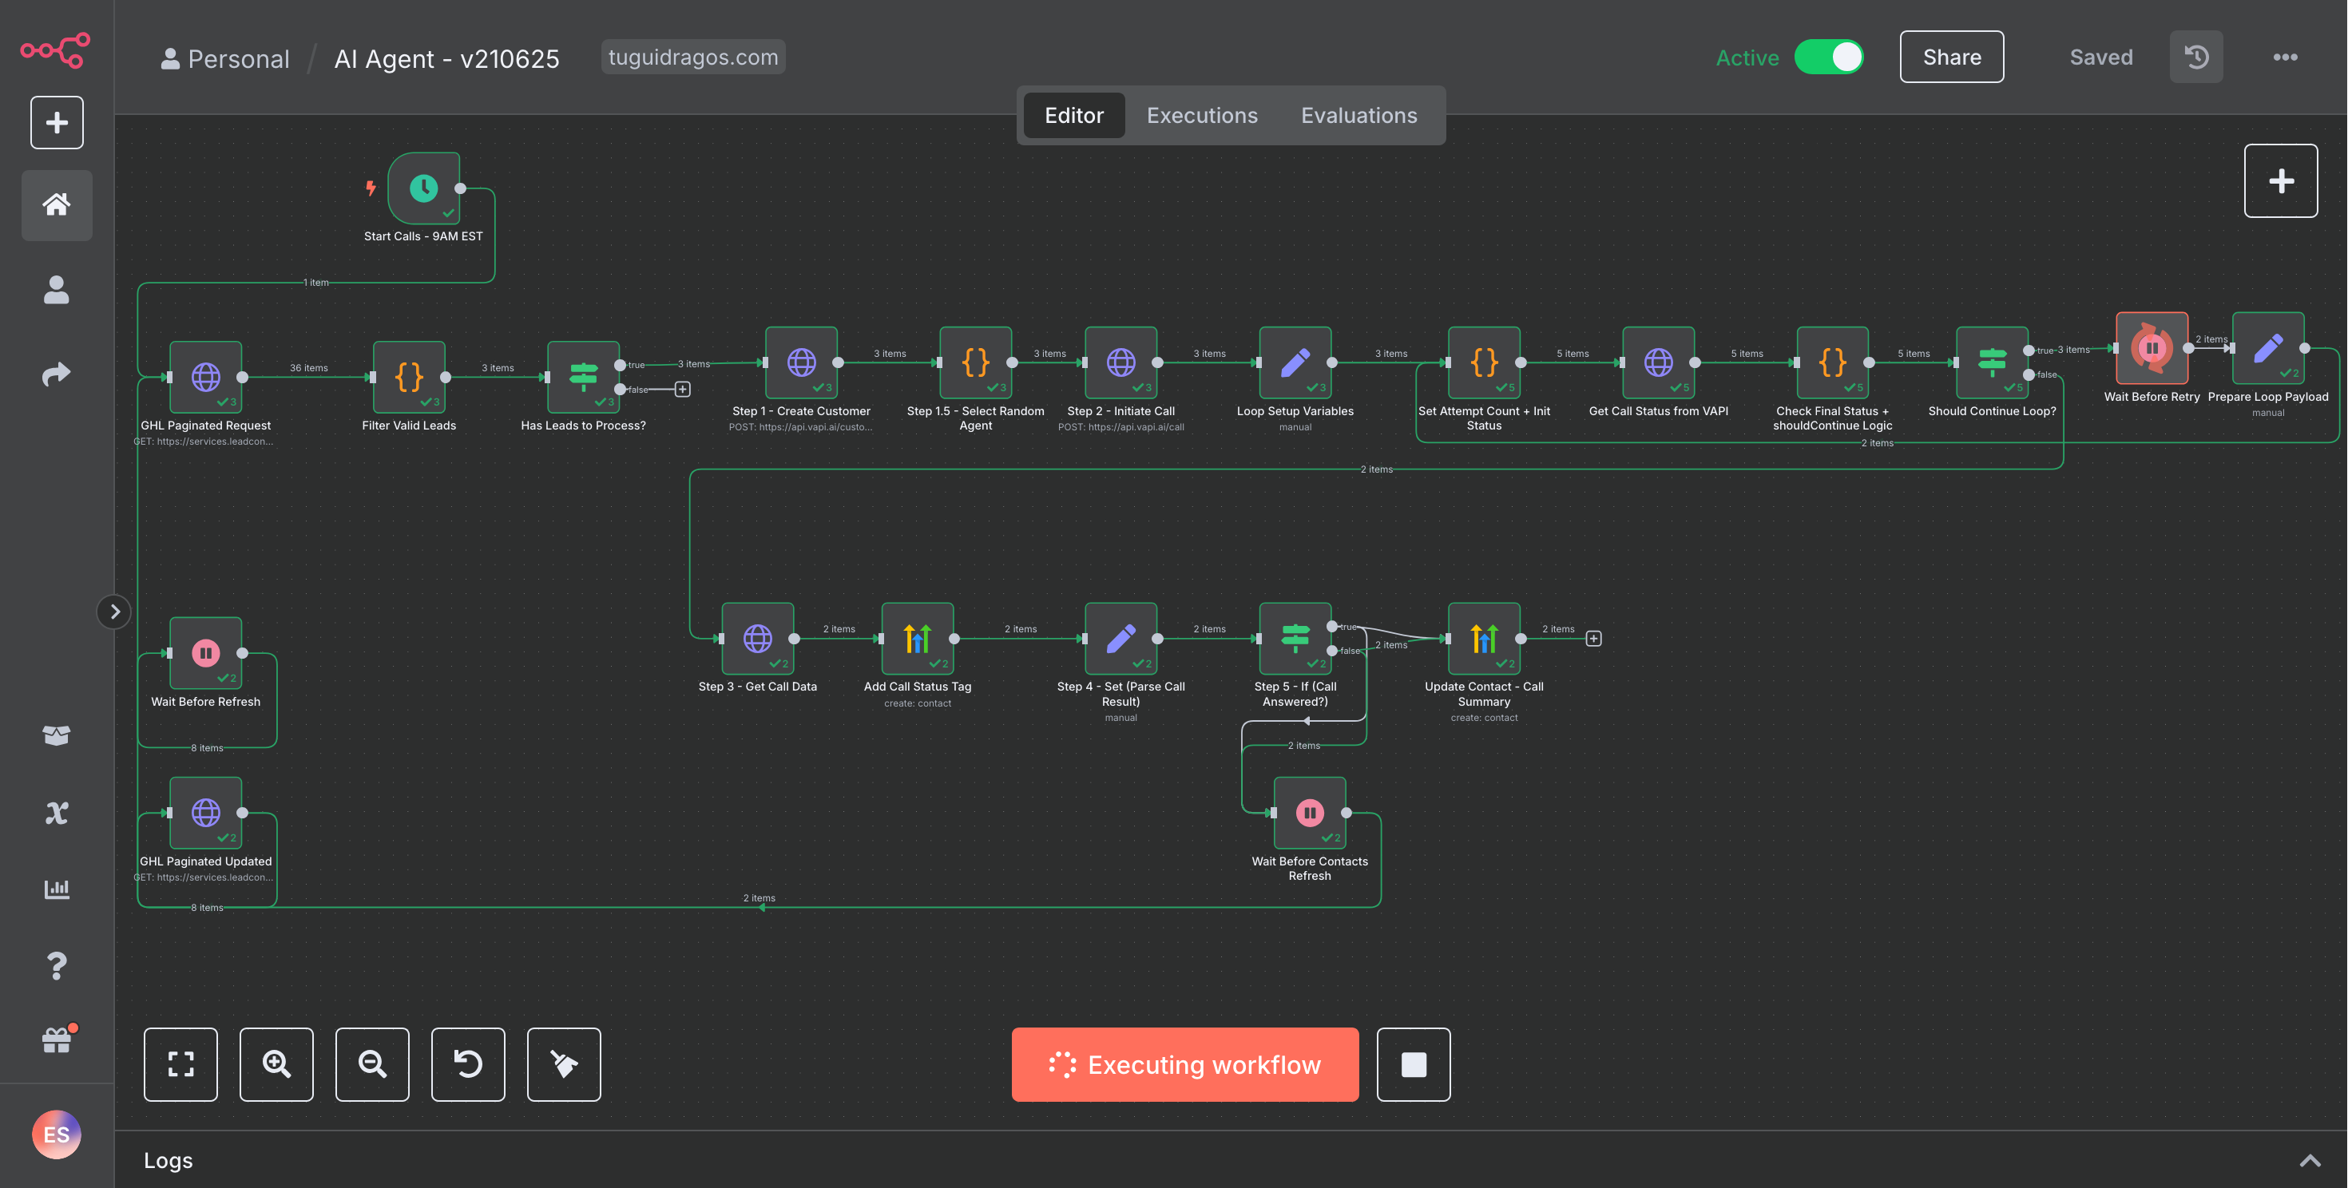Screen dimensions: 2348x1188
Task: Click the reset zoom button
Action: (467, 1064)
